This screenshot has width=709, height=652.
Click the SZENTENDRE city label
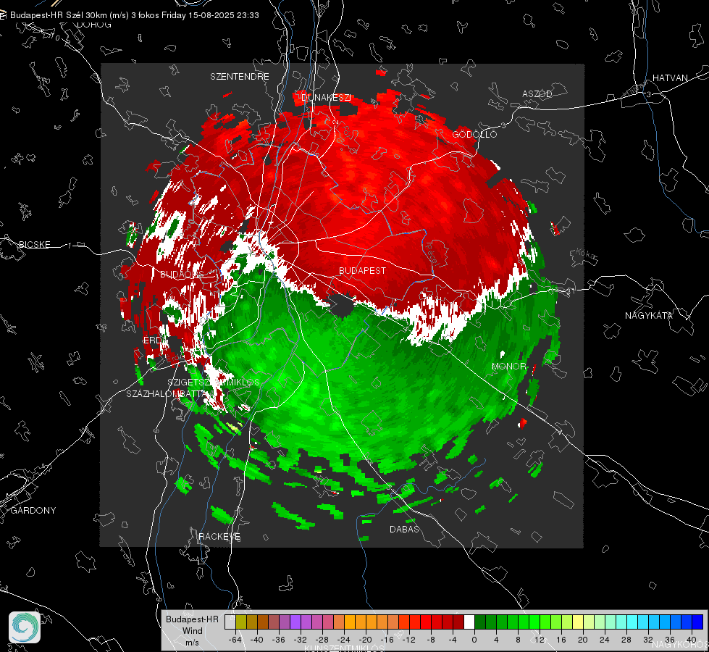click(240, 77)
